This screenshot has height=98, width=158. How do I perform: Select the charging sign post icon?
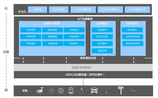[121, 90]
